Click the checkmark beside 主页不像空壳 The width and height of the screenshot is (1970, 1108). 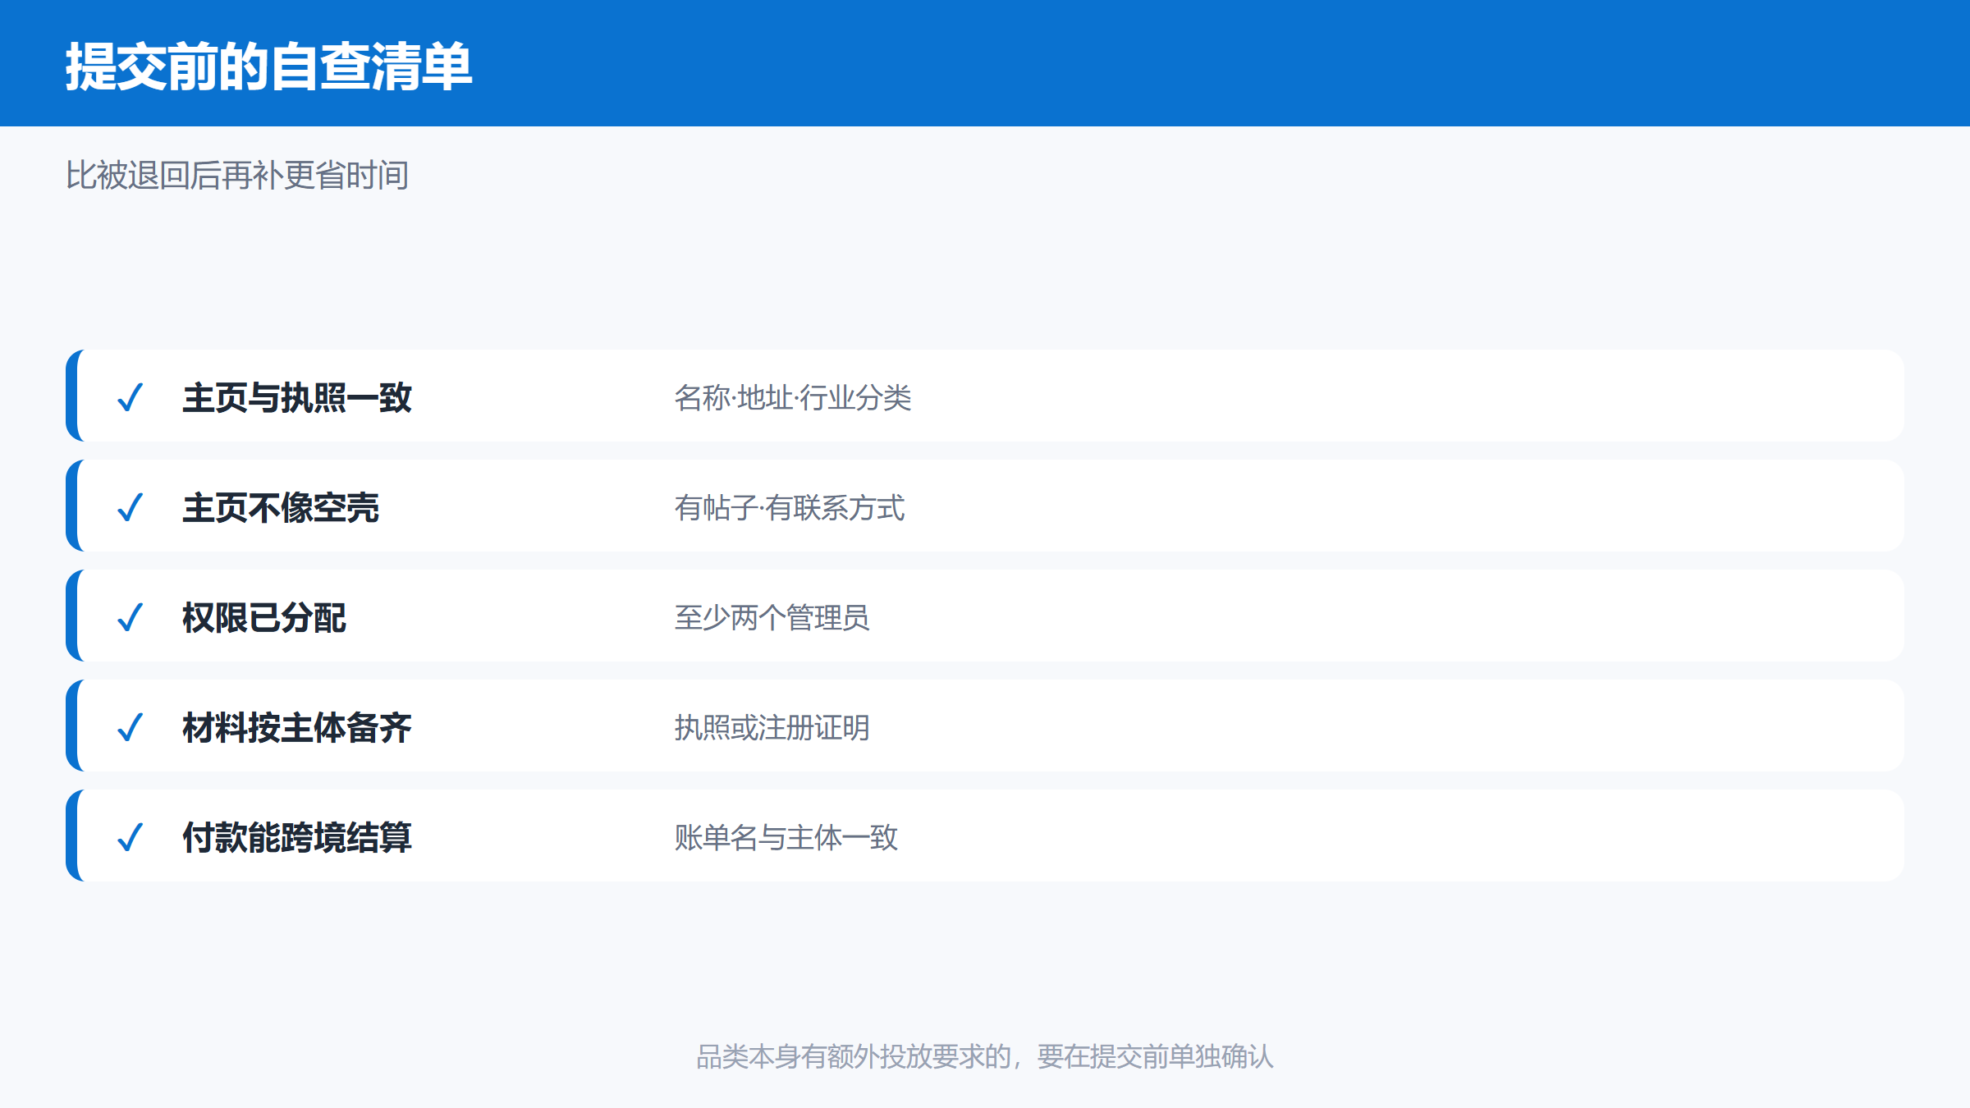click(x=131, y=507)
